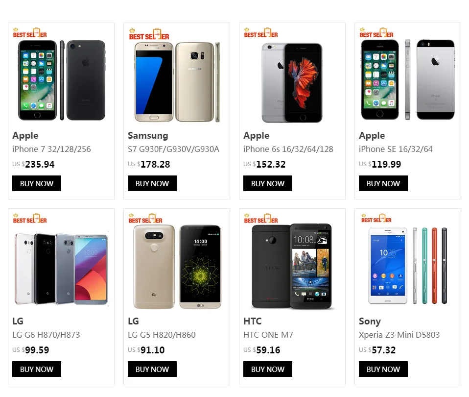Click the Best Seller badge on LG G6
Screen dimensions: 469x397
coord(30,218)
